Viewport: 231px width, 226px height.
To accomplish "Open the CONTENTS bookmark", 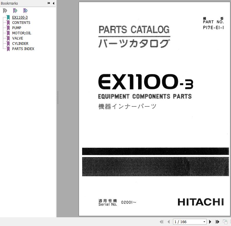I will tap(21, 22).
